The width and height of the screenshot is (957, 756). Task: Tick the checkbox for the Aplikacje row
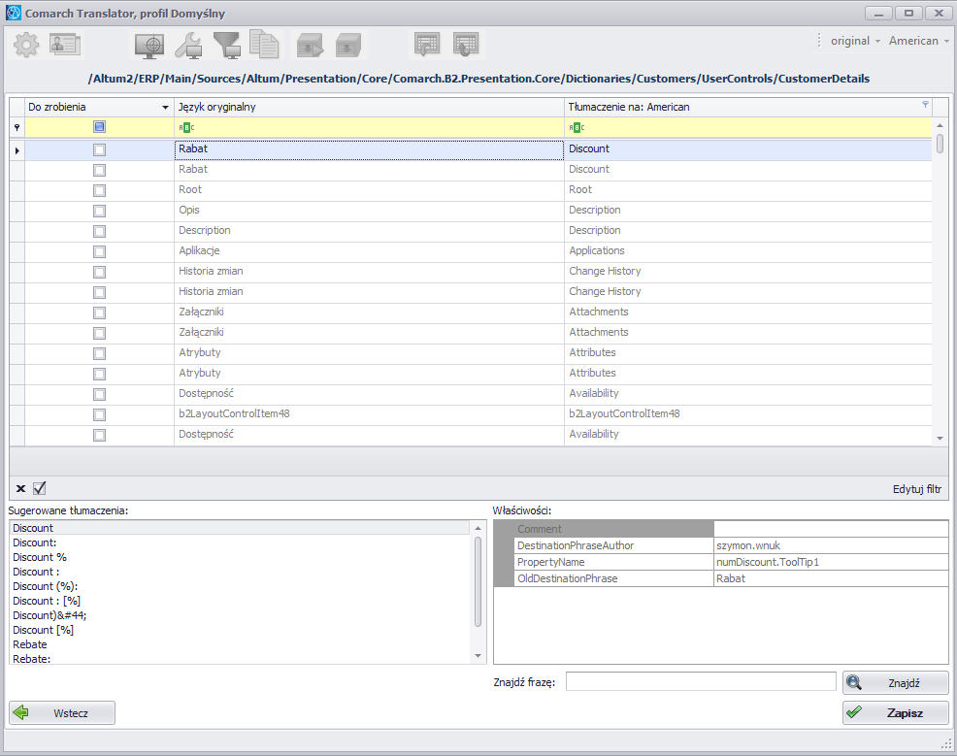99,251
